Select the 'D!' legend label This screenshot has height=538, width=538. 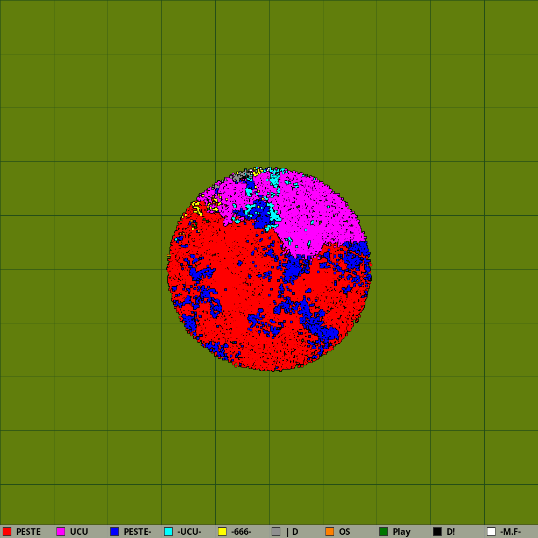451,532
